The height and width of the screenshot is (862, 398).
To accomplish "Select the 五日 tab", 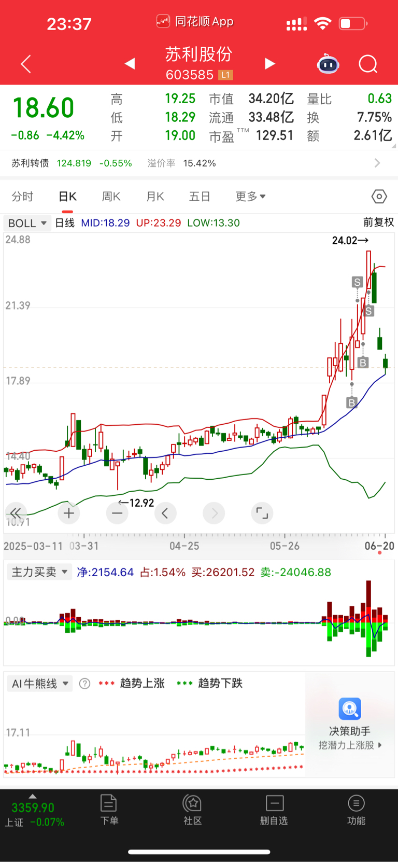I will (x=200, y=197).
